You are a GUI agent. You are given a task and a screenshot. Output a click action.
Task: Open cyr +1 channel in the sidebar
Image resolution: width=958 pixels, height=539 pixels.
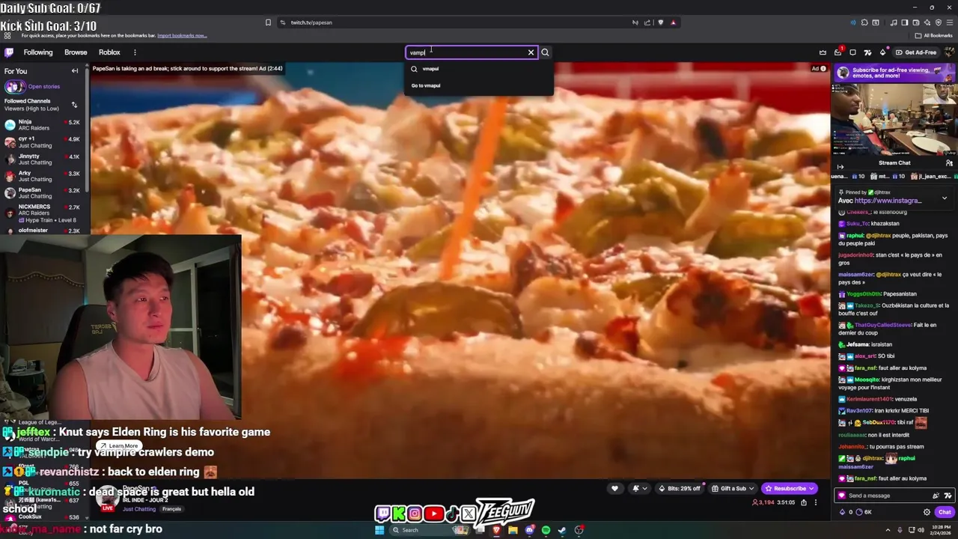43,142
